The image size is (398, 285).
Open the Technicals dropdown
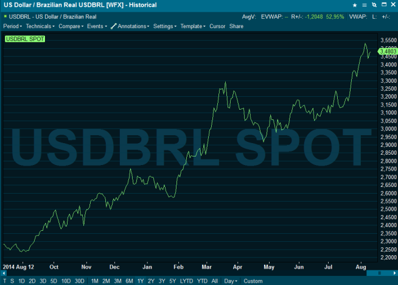40,26
